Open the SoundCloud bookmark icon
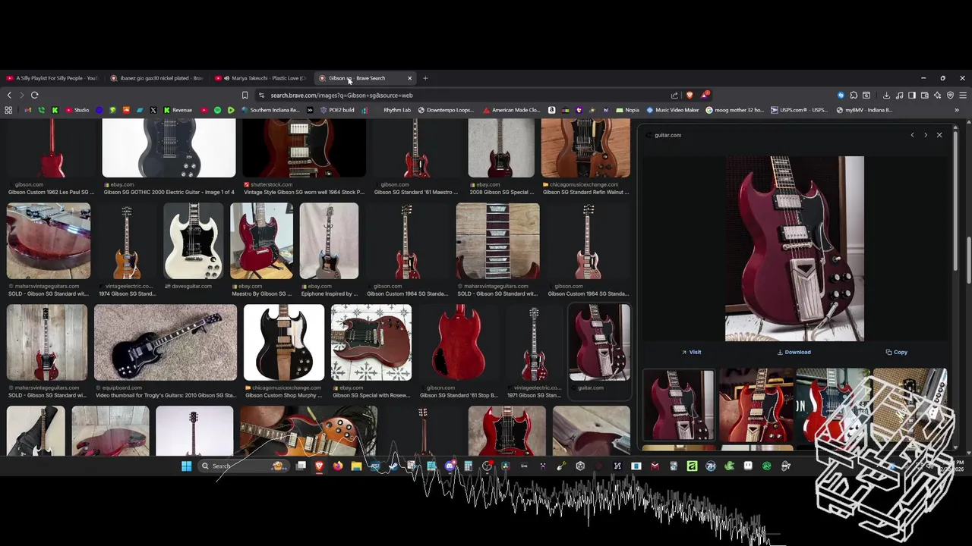Screen dimensions: 972x546 pos(126,110)
